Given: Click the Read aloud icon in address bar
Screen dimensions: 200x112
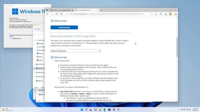Looking at the screenshot, I should click(x=152, y=14).
